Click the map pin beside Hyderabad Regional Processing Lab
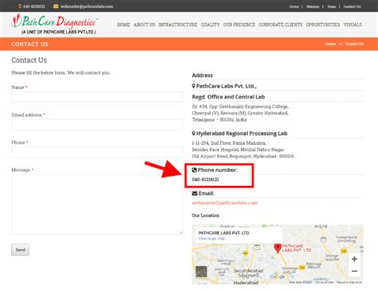 [194, 134]
